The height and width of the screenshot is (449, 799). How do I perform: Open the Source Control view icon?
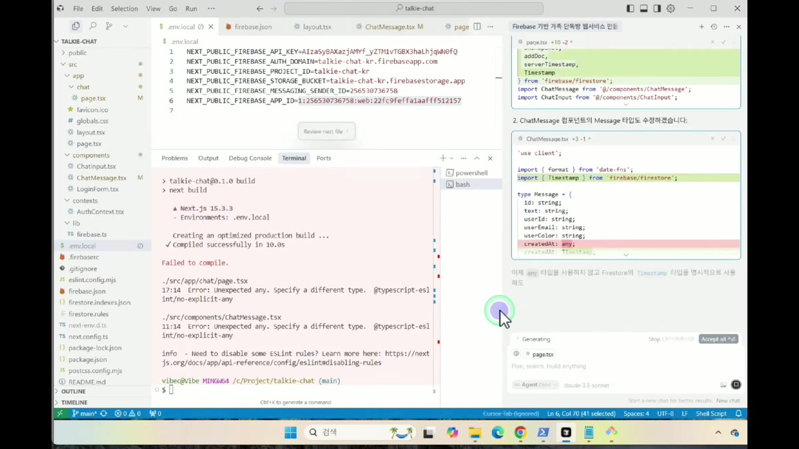point(109,26)
